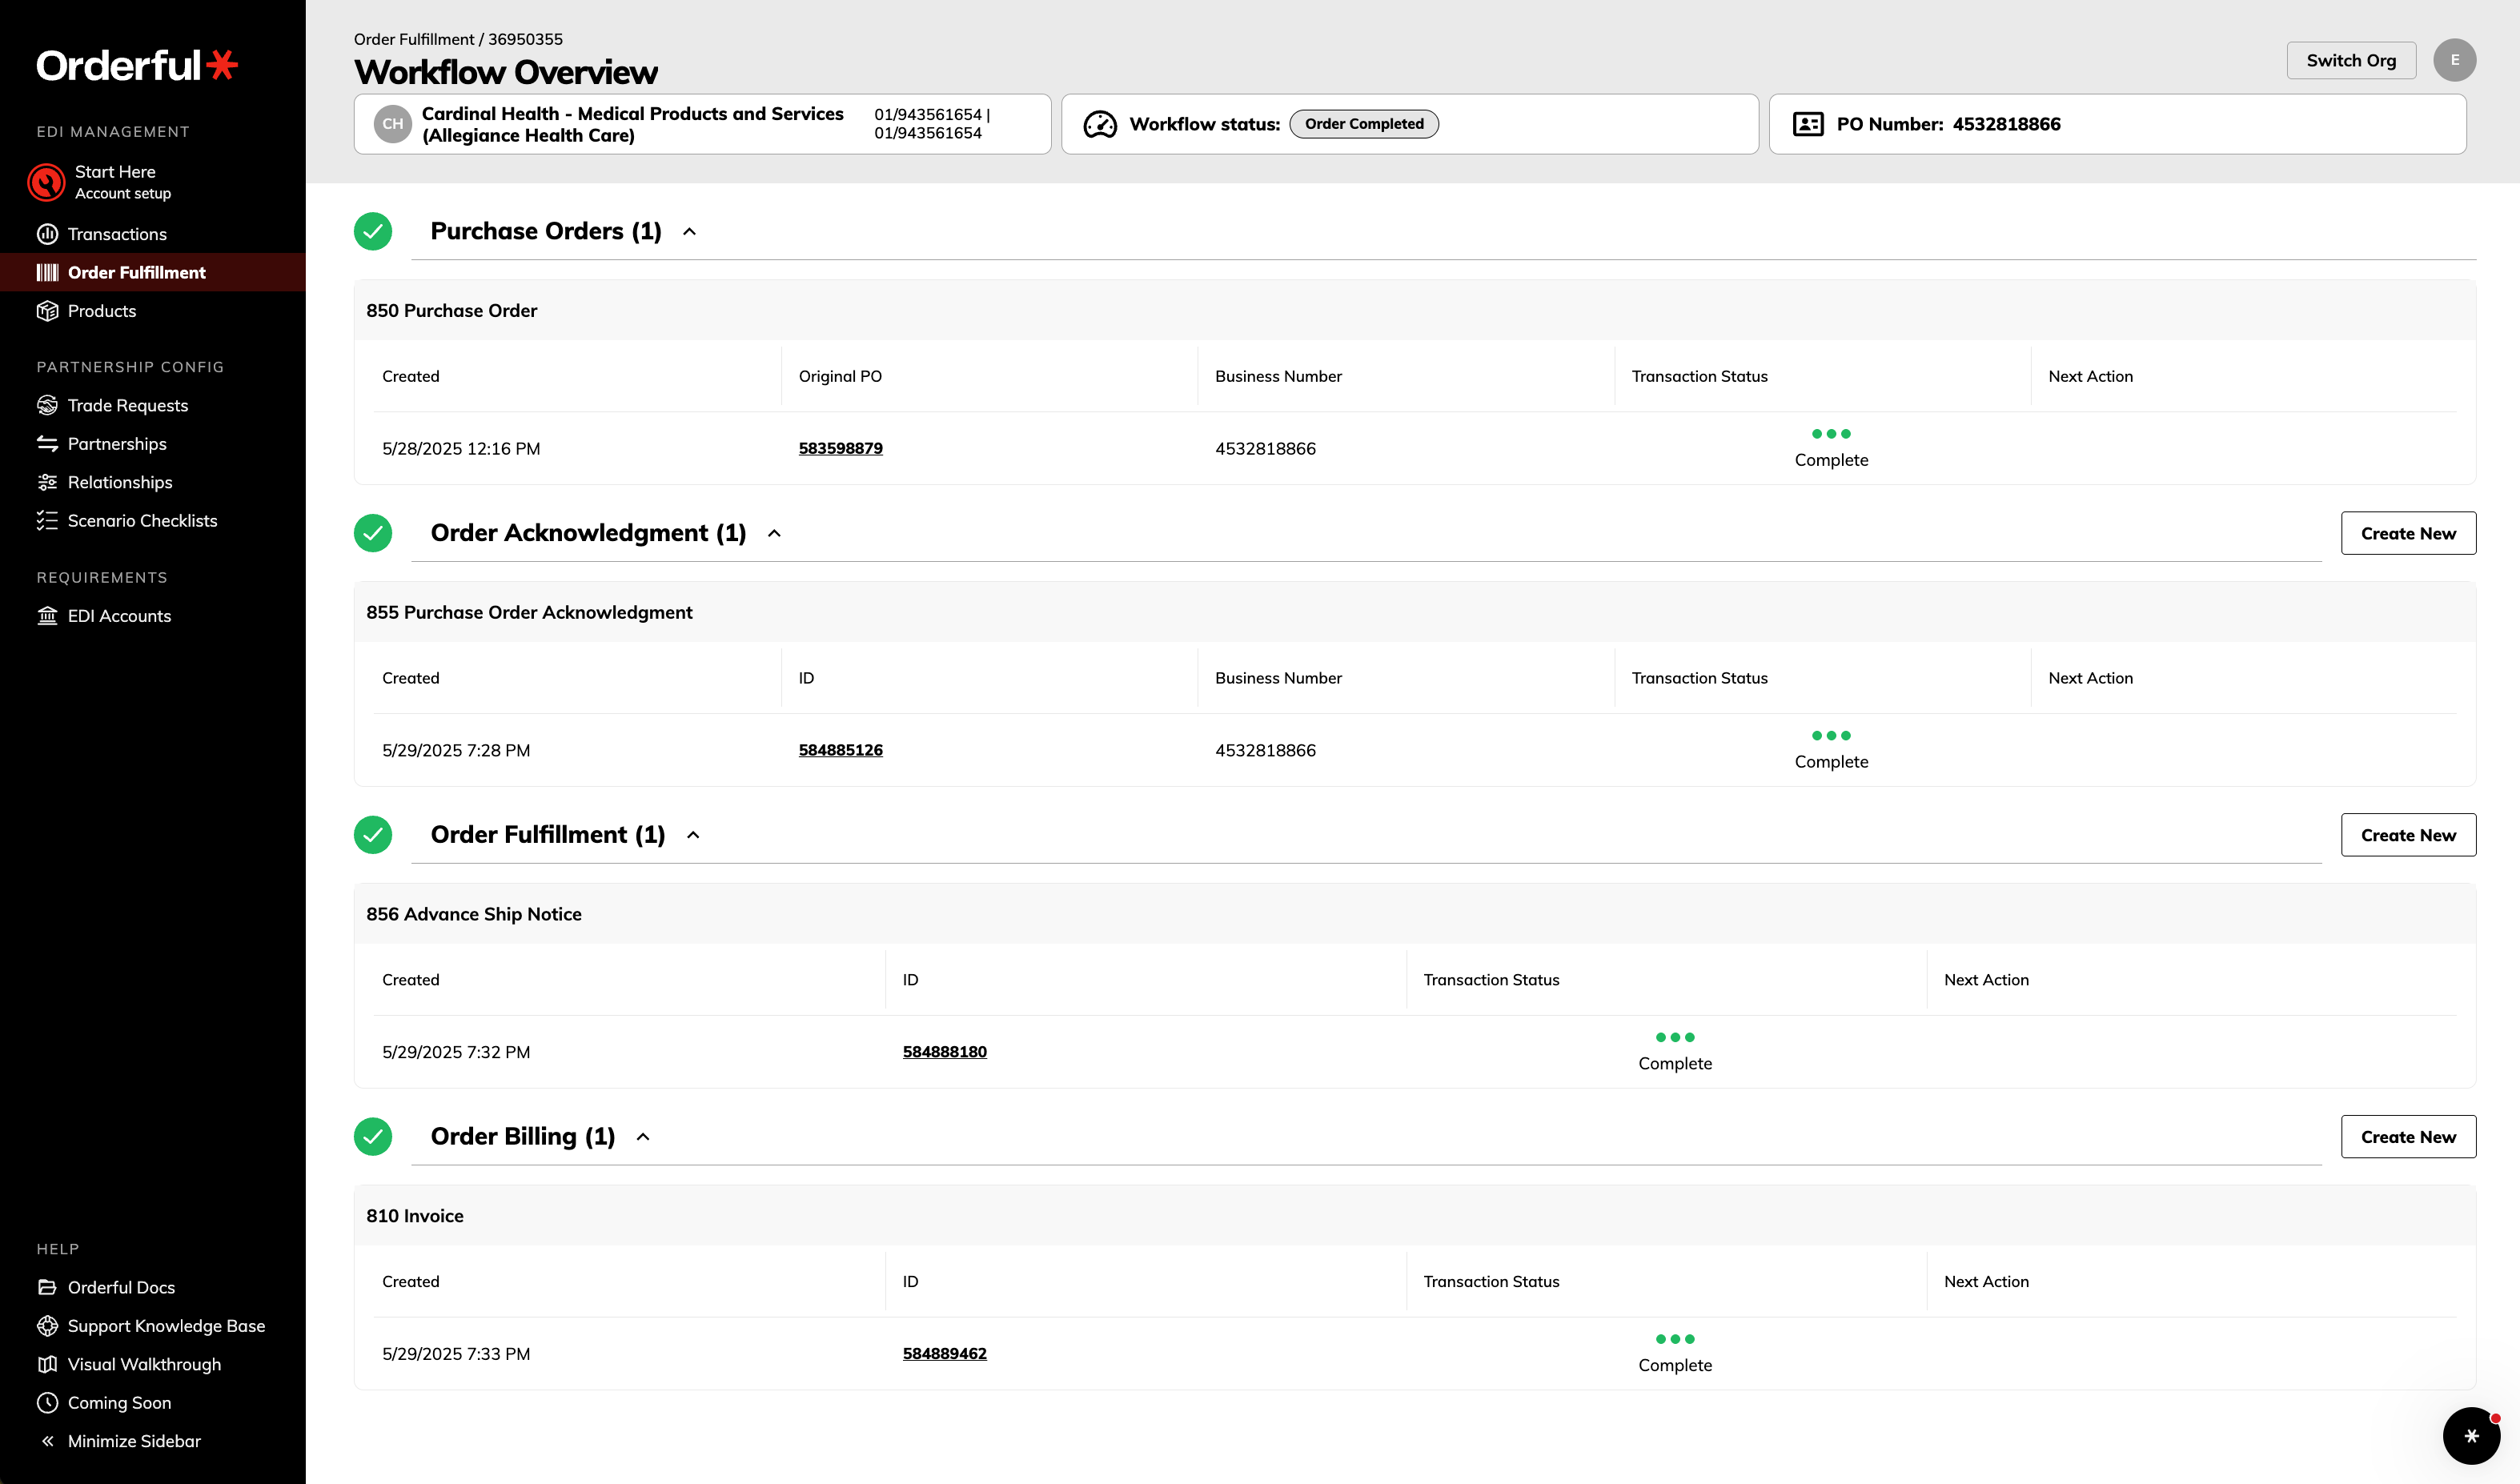Click the CH partner avatar badge
This screenshot has height=1484, width=2520.
click(393, 124)
